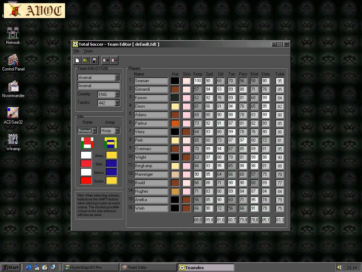Select the Winamp desktop icon
Viewport: 362px width, 272px height.
pyautogui.click(x=13, y=142)
